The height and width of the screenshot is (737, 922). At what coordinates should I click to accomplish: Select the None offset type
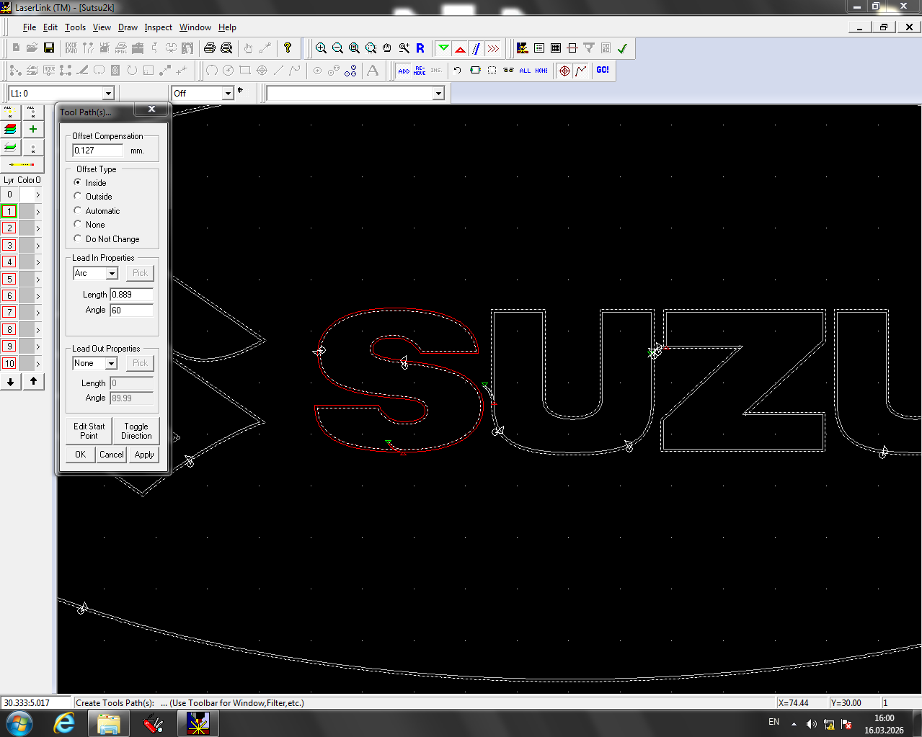point(78,224)
